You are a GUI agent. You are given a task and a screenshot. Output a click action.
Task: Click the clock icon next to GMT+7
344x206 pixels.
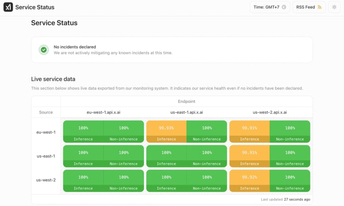pyautogui.click(x=284, y=7)
